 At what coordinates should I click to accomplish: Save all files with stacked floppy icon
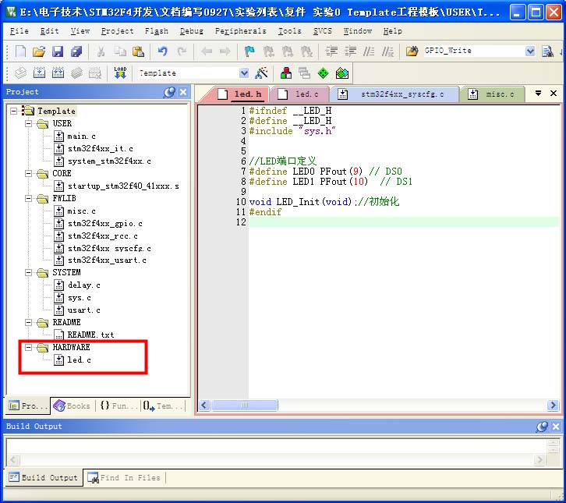(x=76, y=51)
